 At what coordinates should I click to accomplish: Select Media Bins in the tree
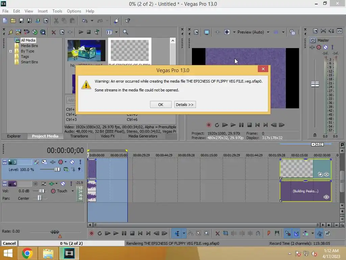pyautogui.click(x=29, y=46)
